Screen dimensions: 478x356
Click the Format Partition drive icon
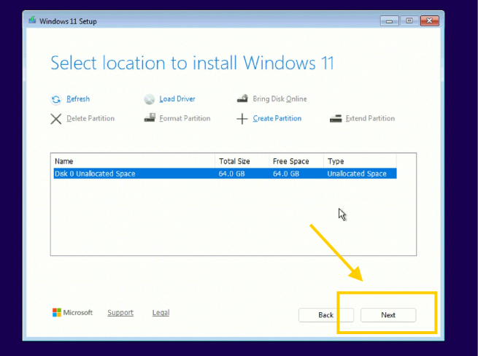point(150,117)
